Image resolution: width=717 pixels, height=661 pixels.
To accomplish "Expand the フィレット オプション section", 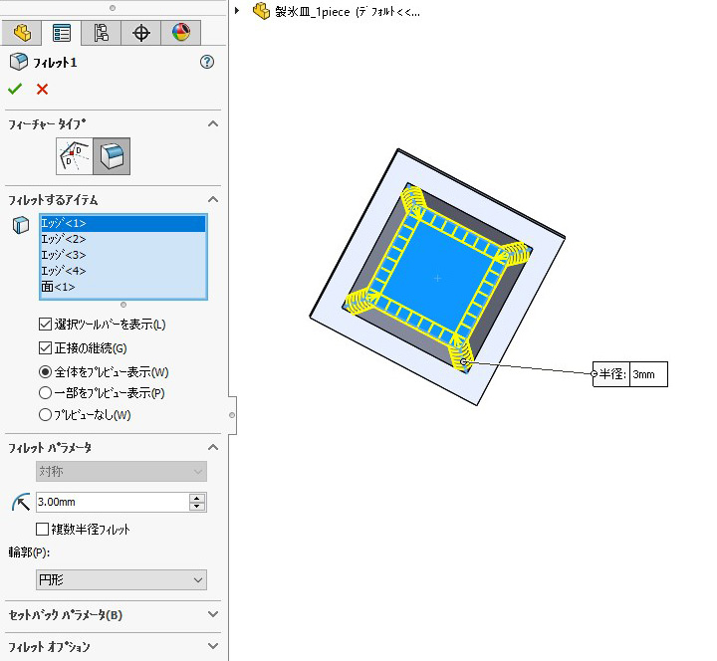I will coord(212,647).
